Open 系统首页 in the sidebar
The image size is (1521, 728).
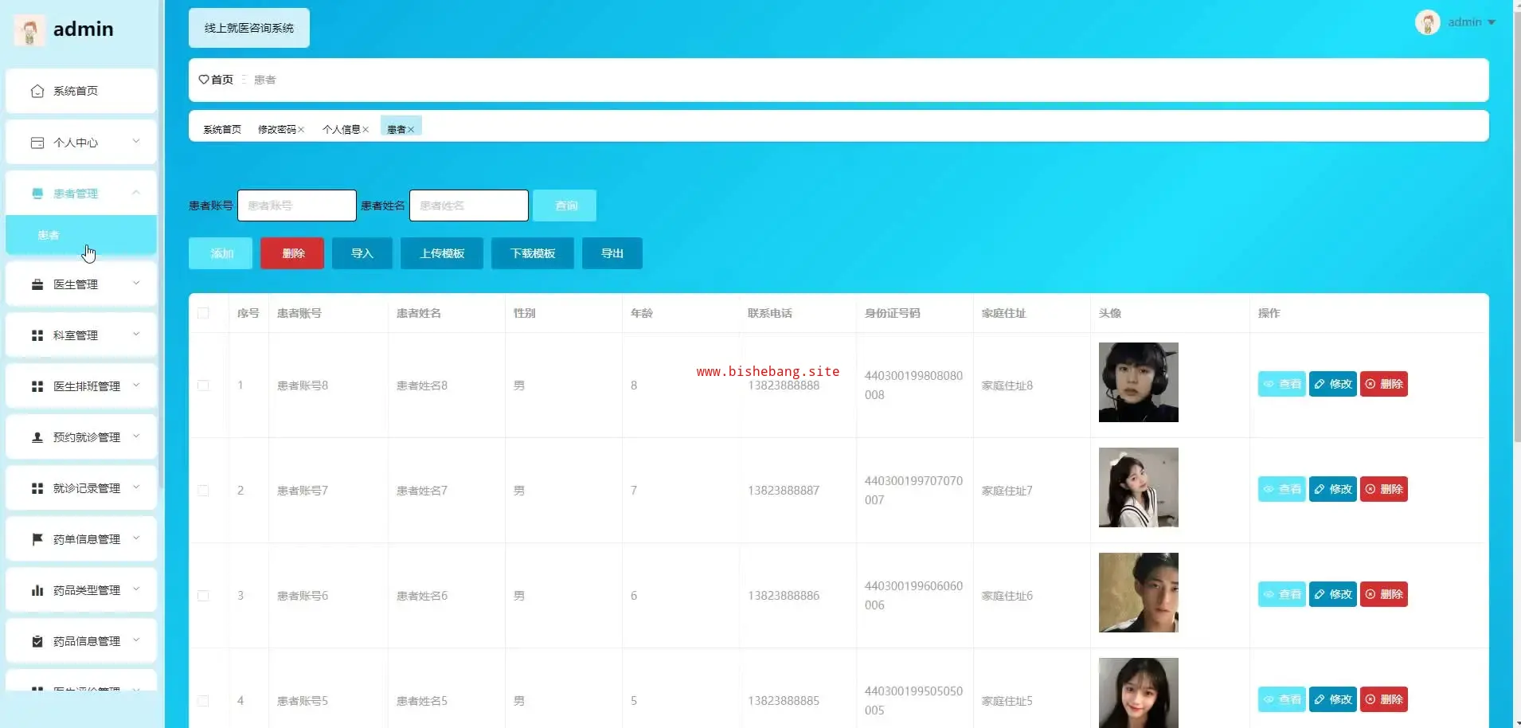pyautogui.click(x=81, y=91)
